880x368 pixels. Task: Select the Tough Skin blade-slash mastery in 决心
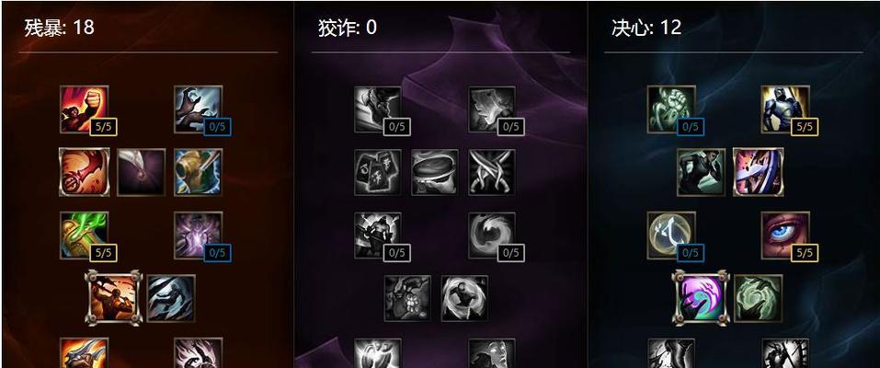click(759, 172)
